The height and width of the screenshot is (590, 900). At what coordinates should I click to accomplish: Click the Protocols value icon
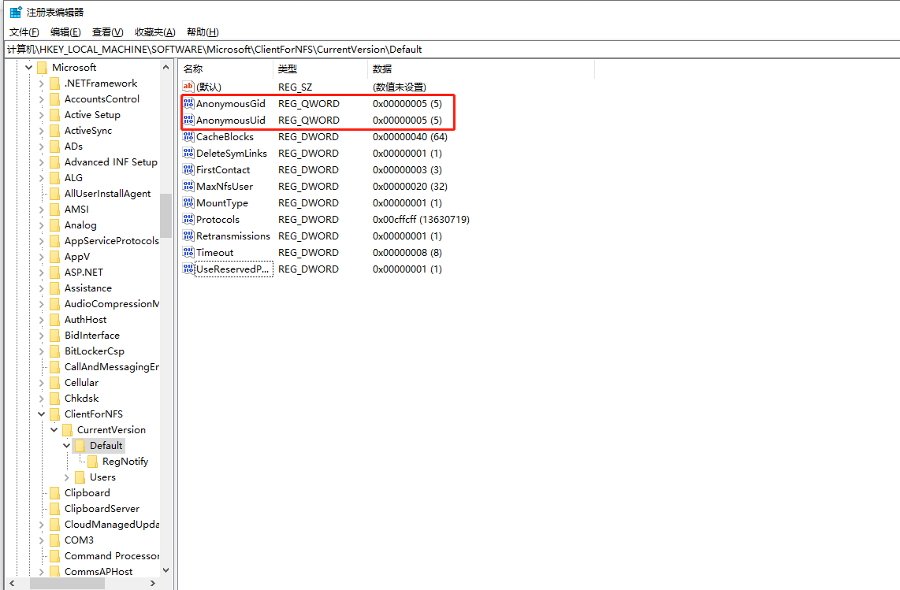[188, 219]
